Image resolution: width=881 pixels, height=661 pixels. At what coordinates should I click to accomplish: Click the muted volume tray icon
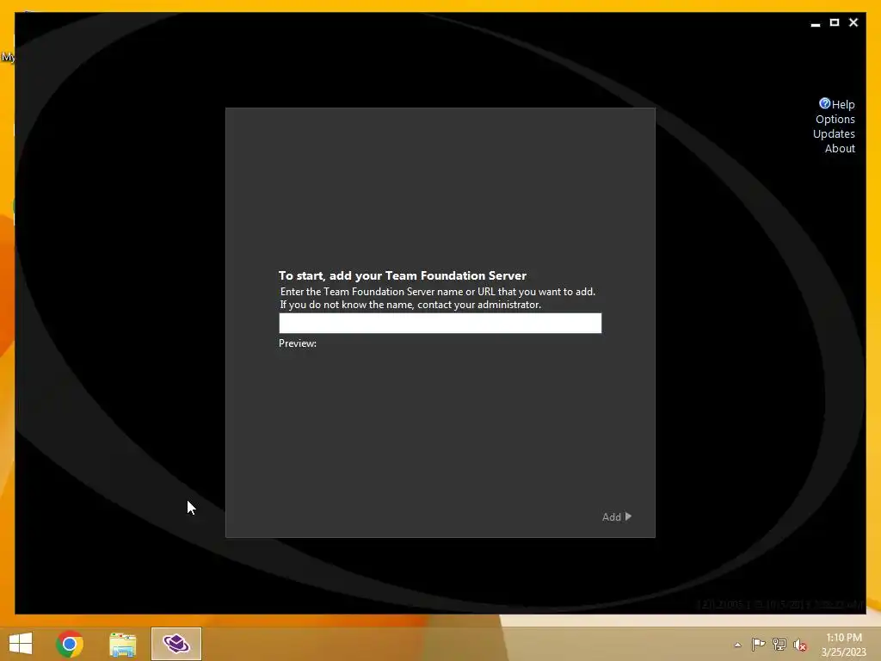pos(800,645)
